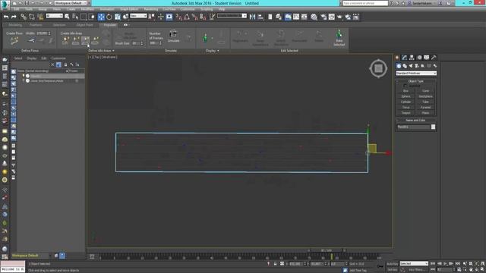Click the 3ds Max application logo button
This screenshot has height=273, width=486.
tap(5, 5)
